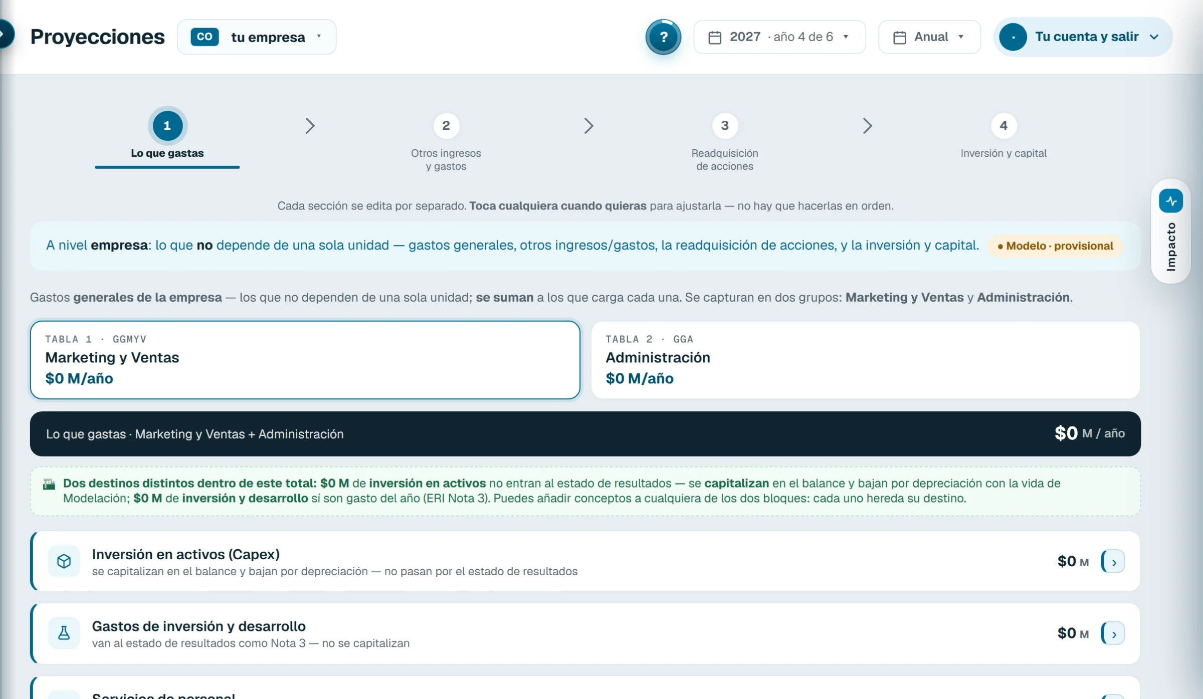Go to step 3 Readquisición de acciones
Image resolution: width=1203 pixels, height=699 pixels.
[x=725, y=141]
